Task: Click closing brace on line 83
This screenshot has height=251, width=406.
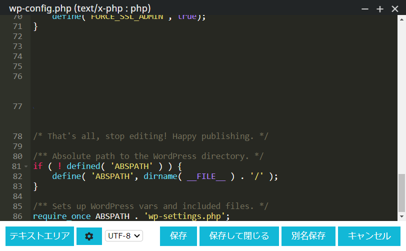Action: click(35, 186)
